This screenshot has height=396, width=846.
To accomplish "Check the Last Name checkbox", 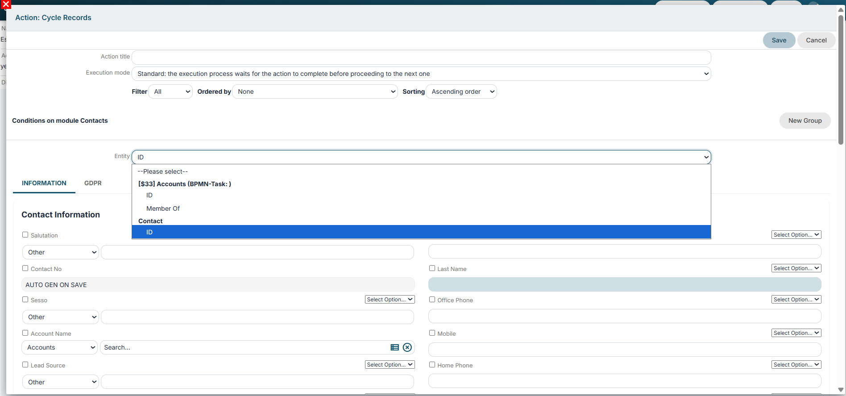I will point(432,268).
